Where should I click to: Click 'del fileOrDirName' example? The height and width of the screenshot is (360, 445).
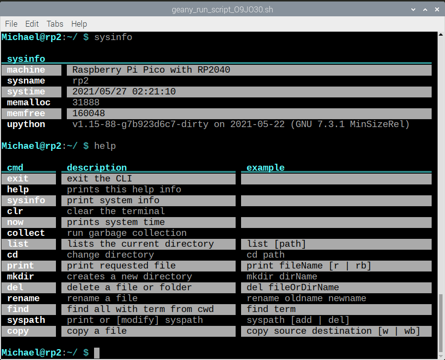pyautogui.click(x=293, y=287)
